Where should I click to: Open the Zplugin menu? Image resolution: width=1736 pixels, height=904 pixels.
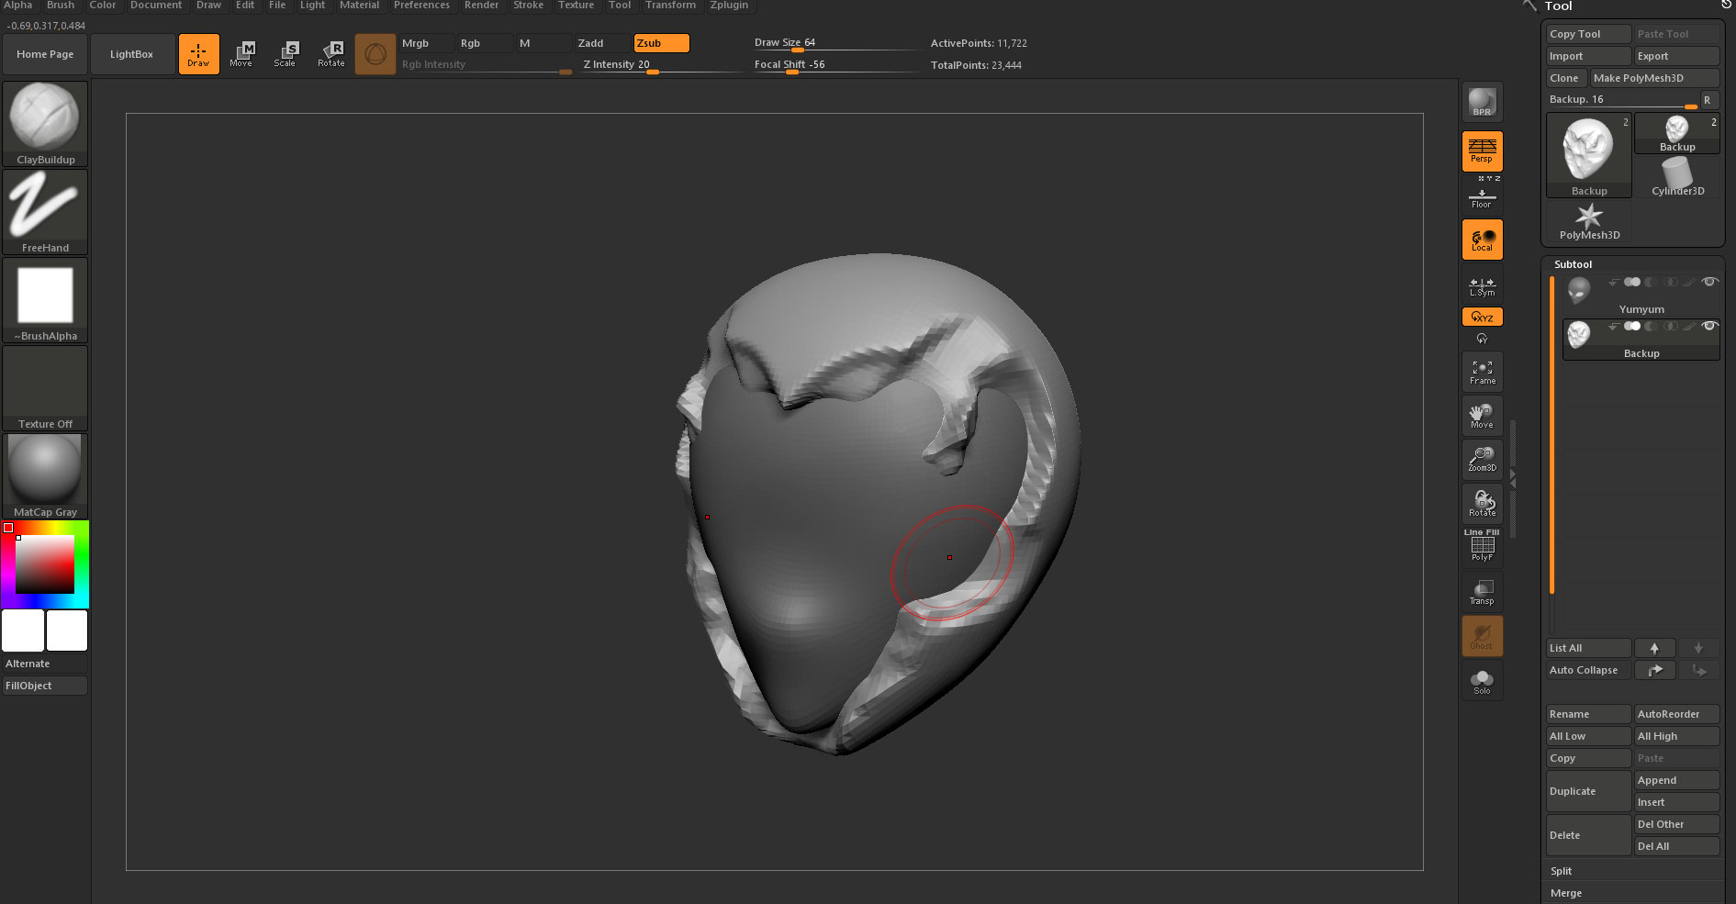(729, 6)
